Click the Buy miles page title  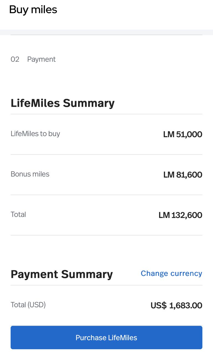pos(33,10)
